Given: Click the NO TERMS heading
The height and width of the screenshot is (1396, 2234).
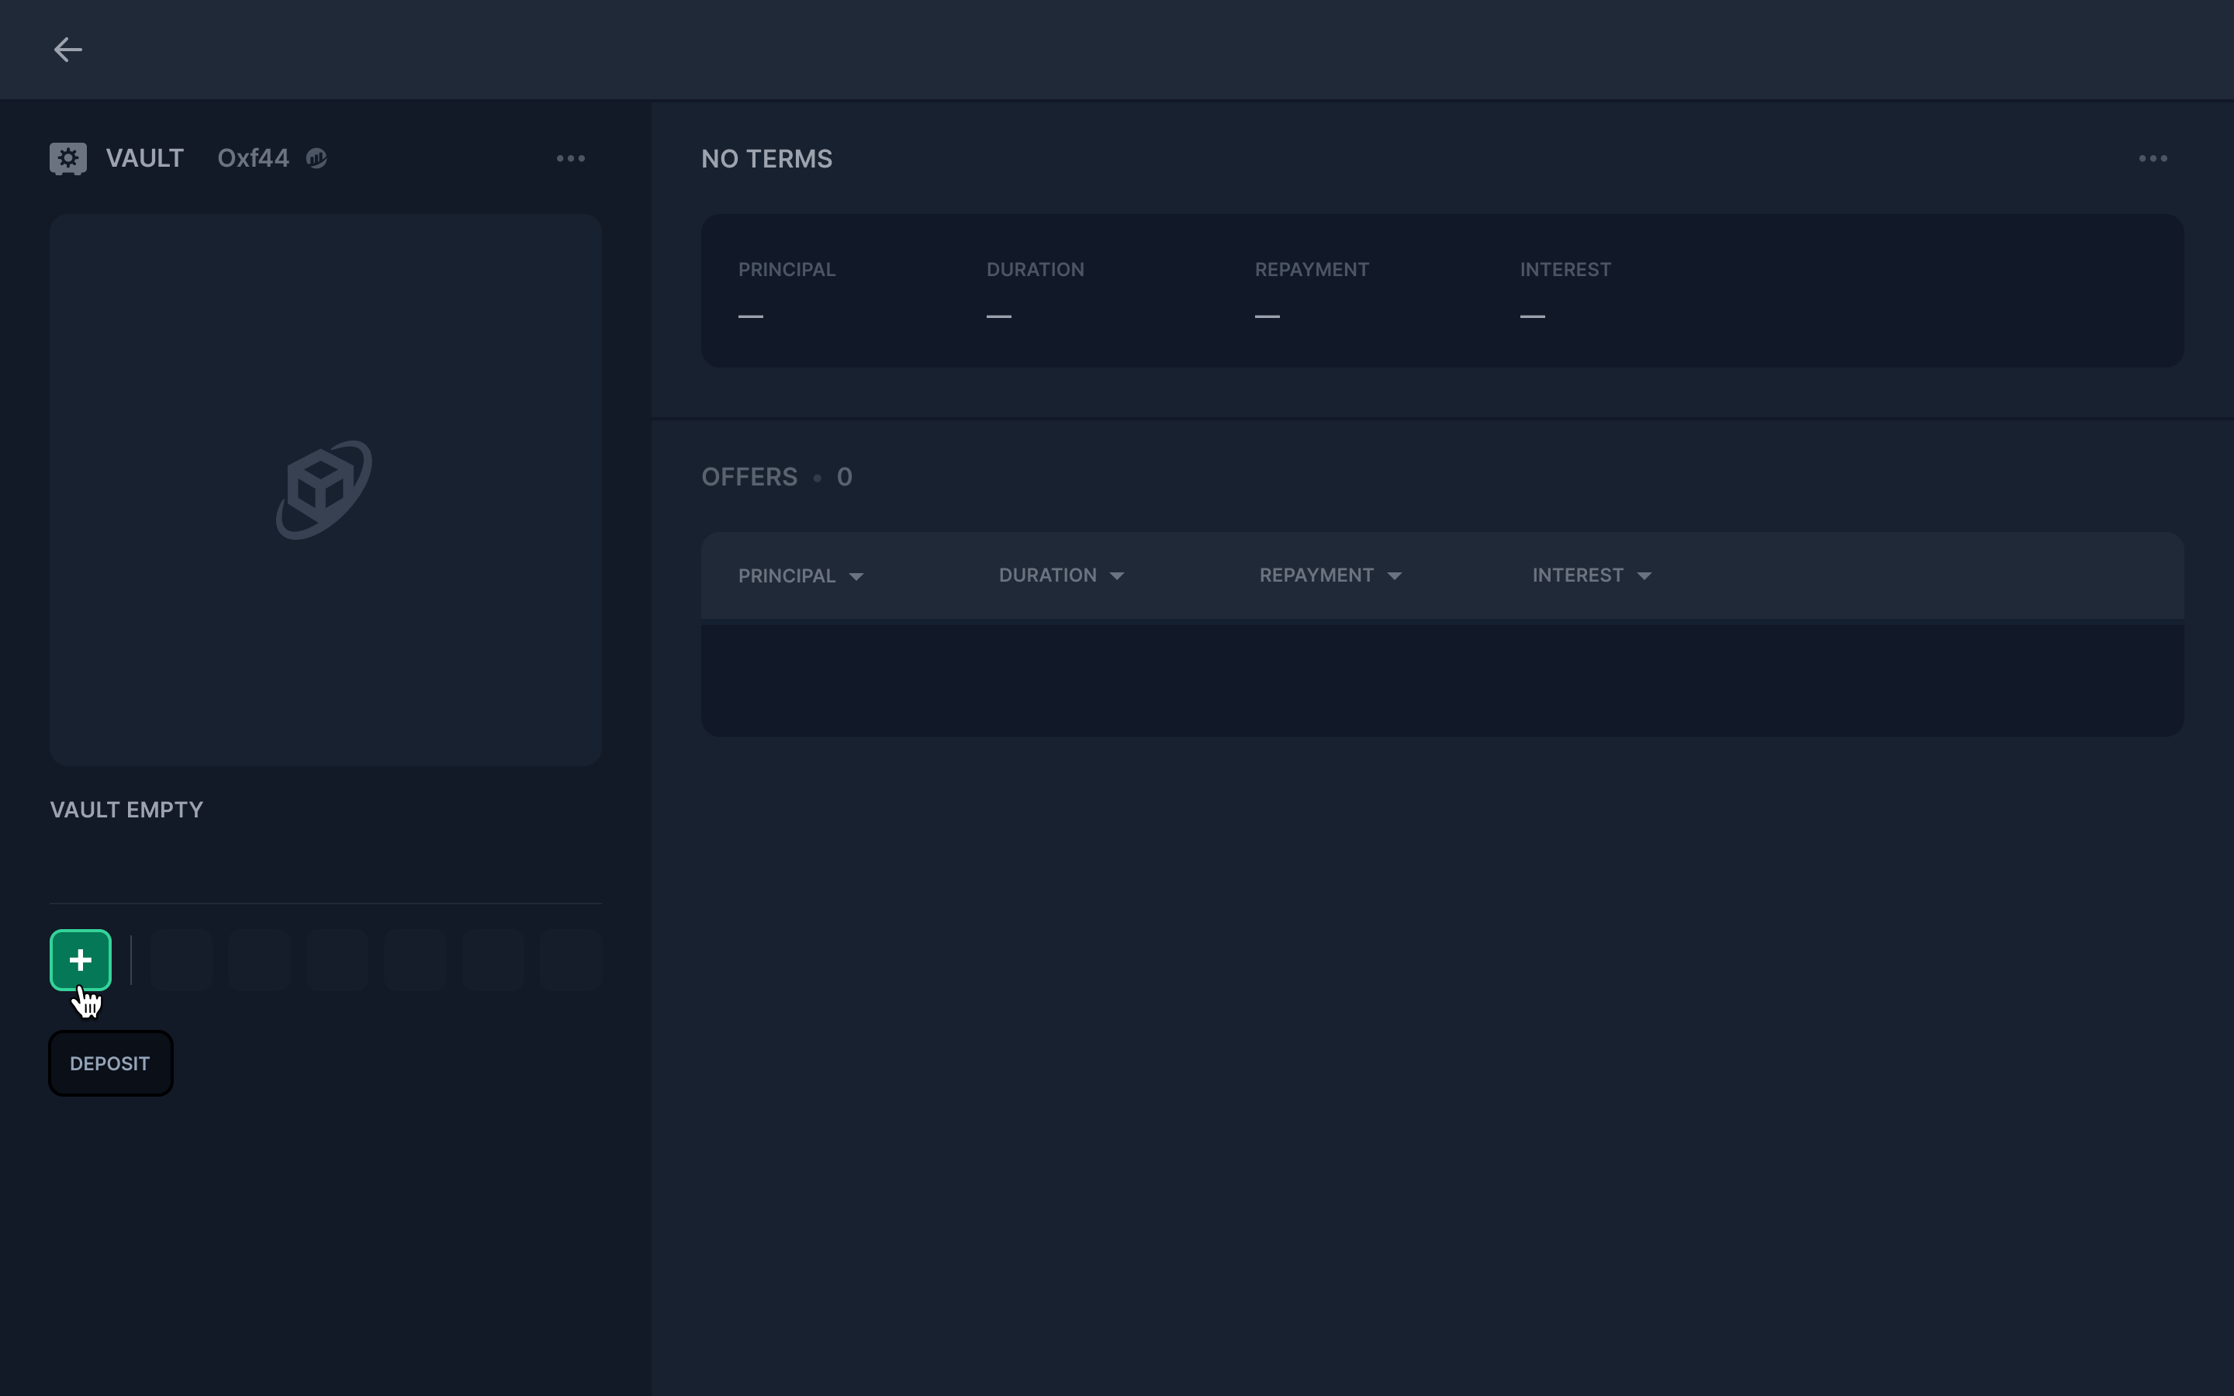Looking at the screenshot, I should coord(766,159).
